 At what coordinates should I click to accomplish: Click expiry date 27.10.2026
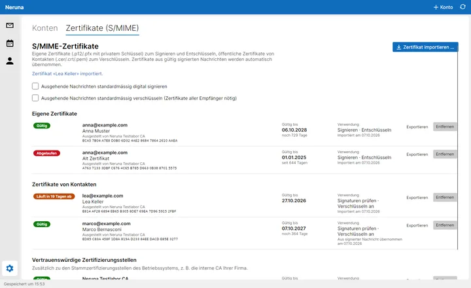294,200
